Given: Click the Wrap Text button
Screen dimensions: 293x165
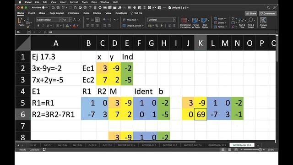Looking at the screenshot, I should 130,20.
